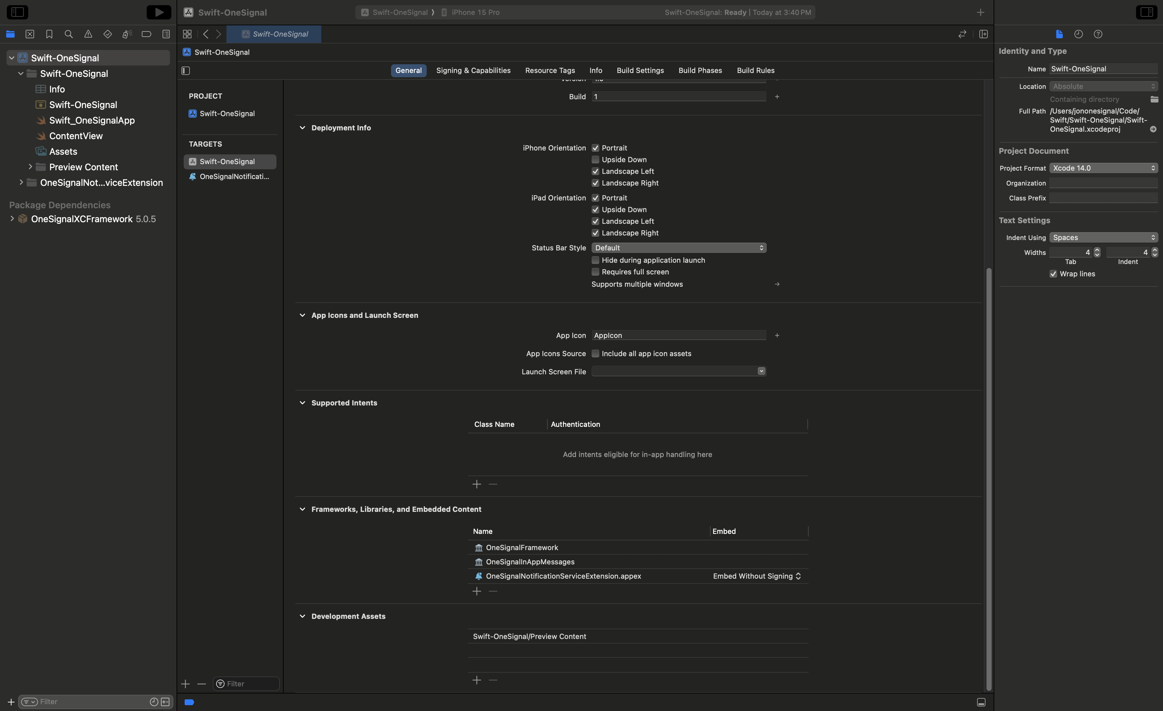Switch to Resource Tags tab
Viewport: 1163px width, 711px height.
click(x=550, y=71)
